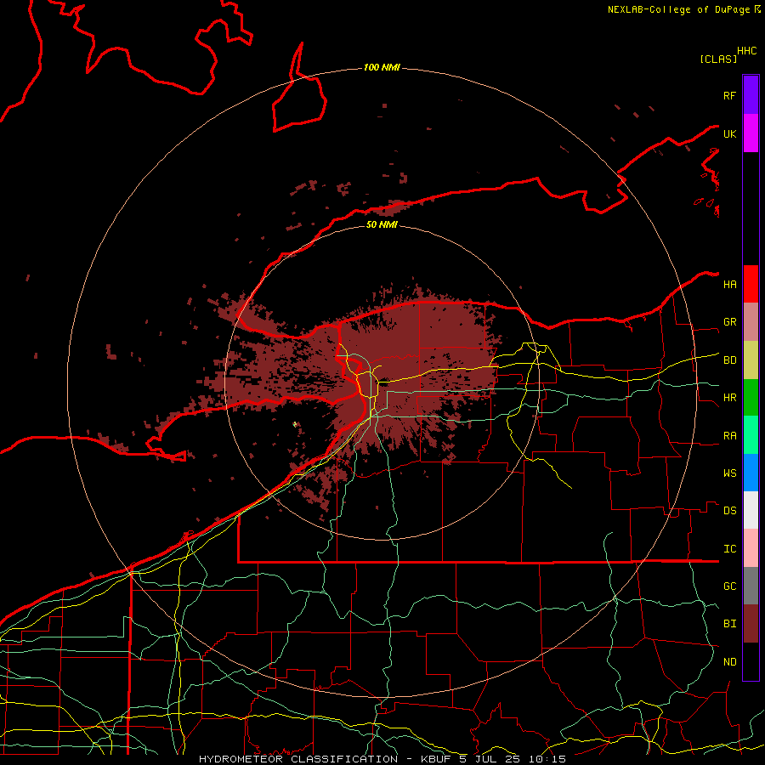Click the 'HA' legend label
Image resolution: width=765 pixels, height=765 pixels.
pos(729,285)
